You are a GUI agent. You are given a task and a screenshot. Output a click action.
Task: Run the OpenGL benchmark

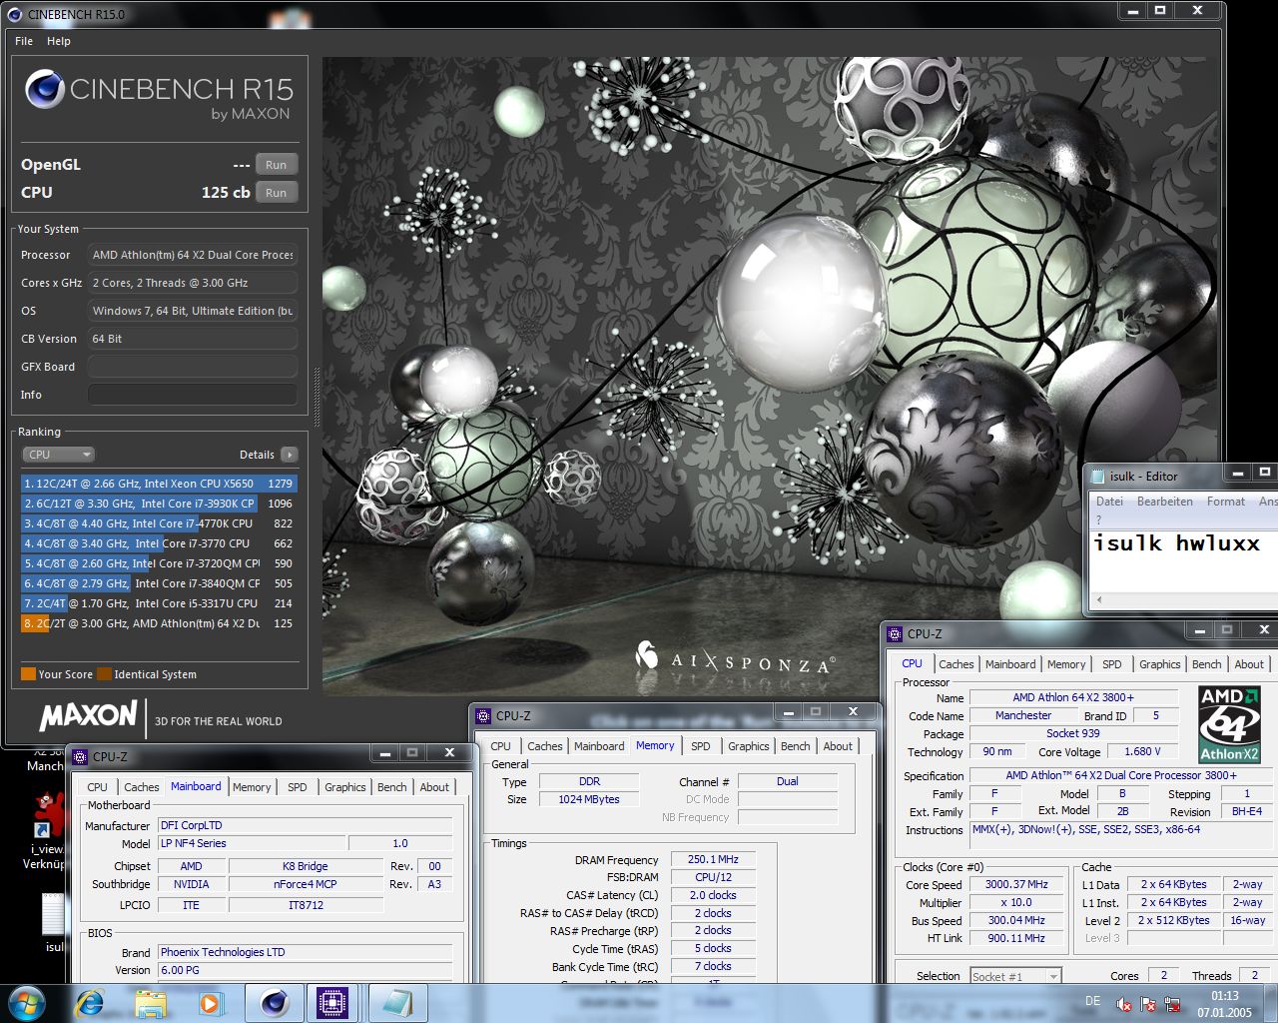[277, 165]
